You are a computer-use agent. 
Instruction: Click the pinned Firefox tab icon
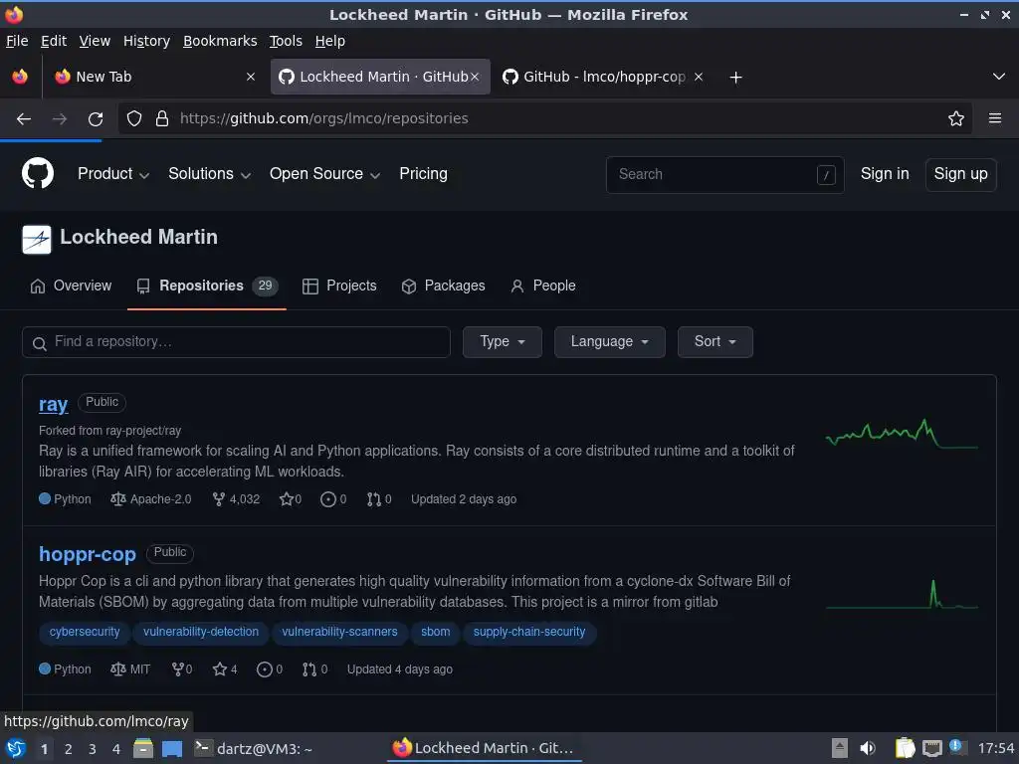coord(20,77)
